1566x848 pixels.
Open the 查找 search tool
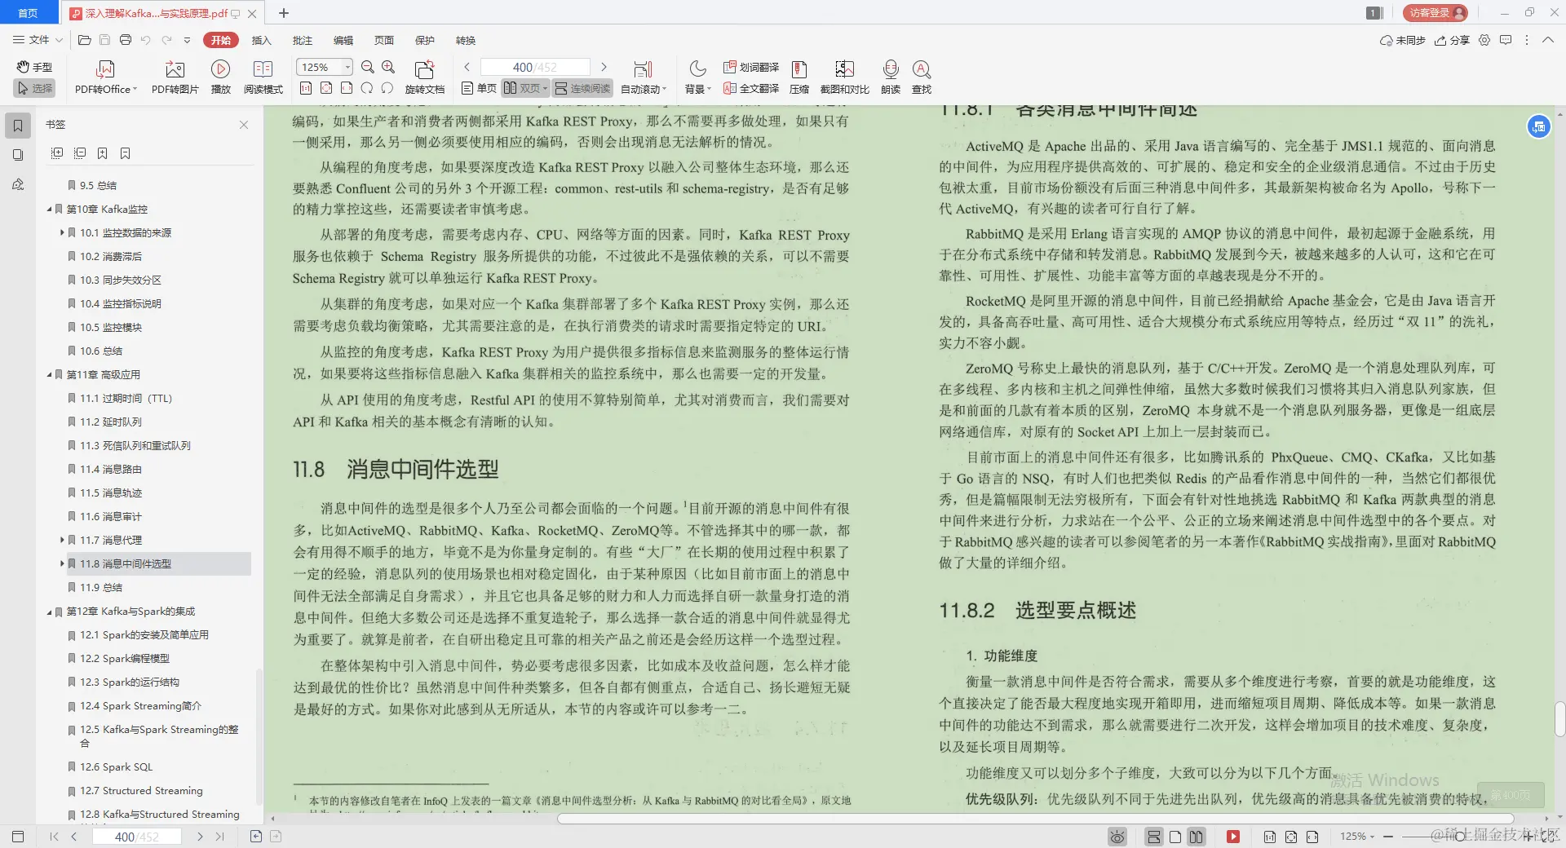(x=921, y=77)
